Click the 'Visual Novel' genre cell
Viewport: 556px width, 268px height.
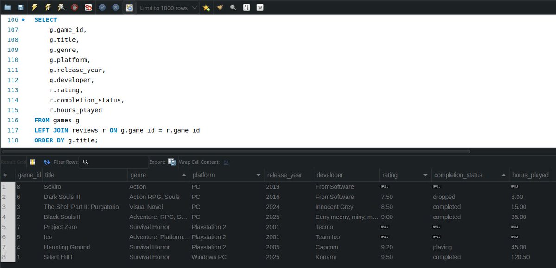158,207
